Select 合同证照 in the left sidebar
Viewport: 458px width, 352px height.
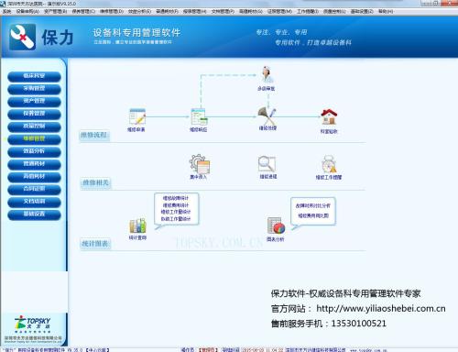[34, 189]
